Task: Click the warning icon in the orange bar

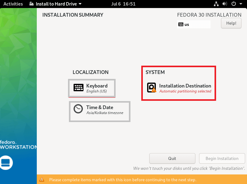Action: (x=42, y=179)
